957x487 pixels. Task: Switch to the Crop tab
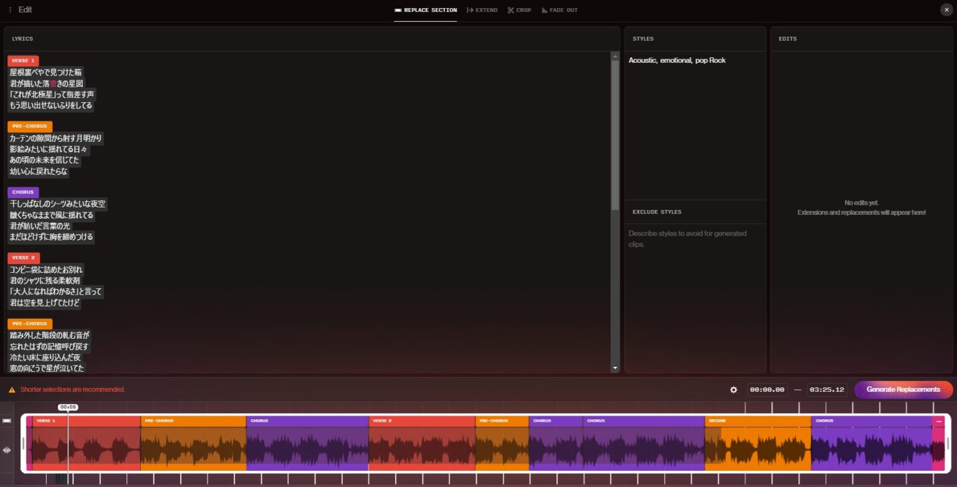[519, 10]
